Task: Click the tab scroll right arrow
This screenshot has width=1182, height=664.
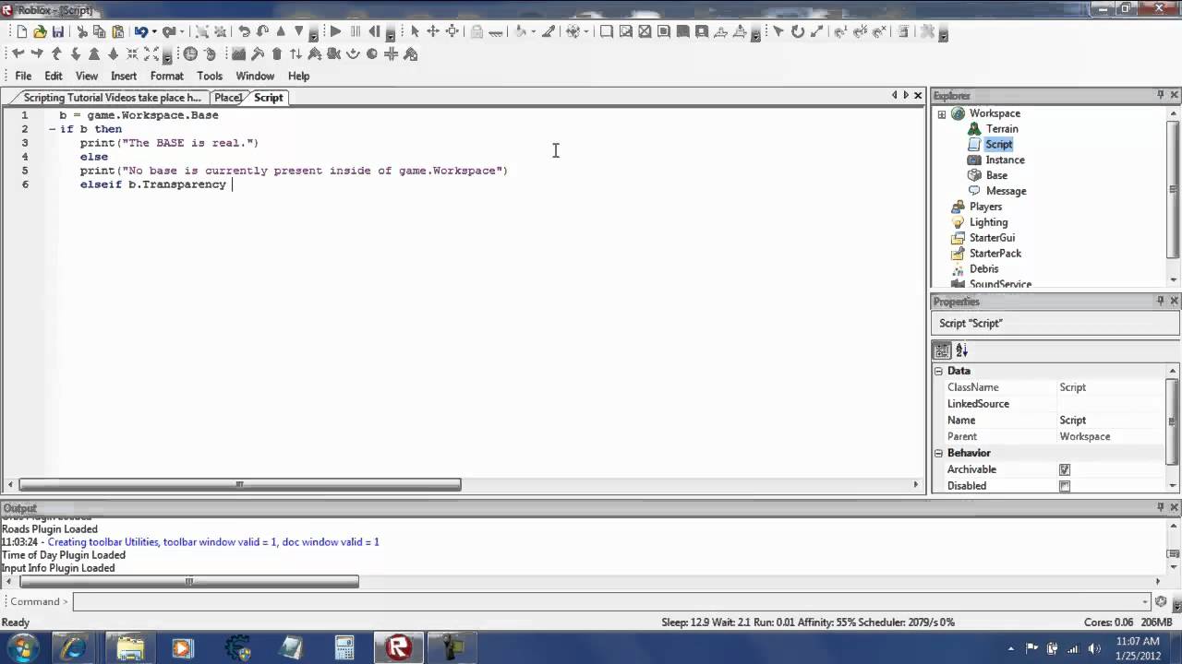Action: coord(906,95)
